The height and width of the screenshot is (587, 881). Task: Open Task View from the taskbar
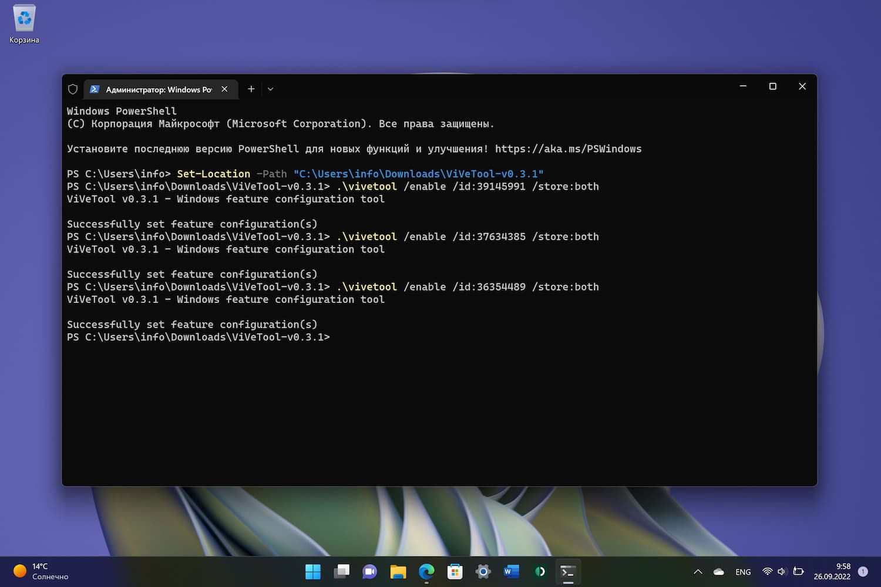pos(341,572)
